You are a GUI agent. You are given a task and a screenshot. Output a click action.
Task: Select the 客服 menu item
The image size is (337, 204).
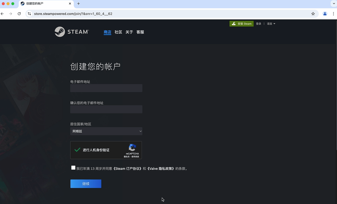(x=140, y=32)
